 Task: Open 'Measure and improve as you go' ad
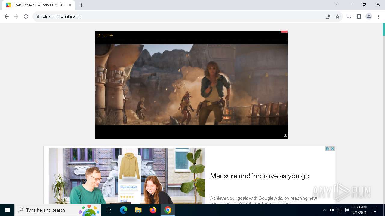[260, 176]
